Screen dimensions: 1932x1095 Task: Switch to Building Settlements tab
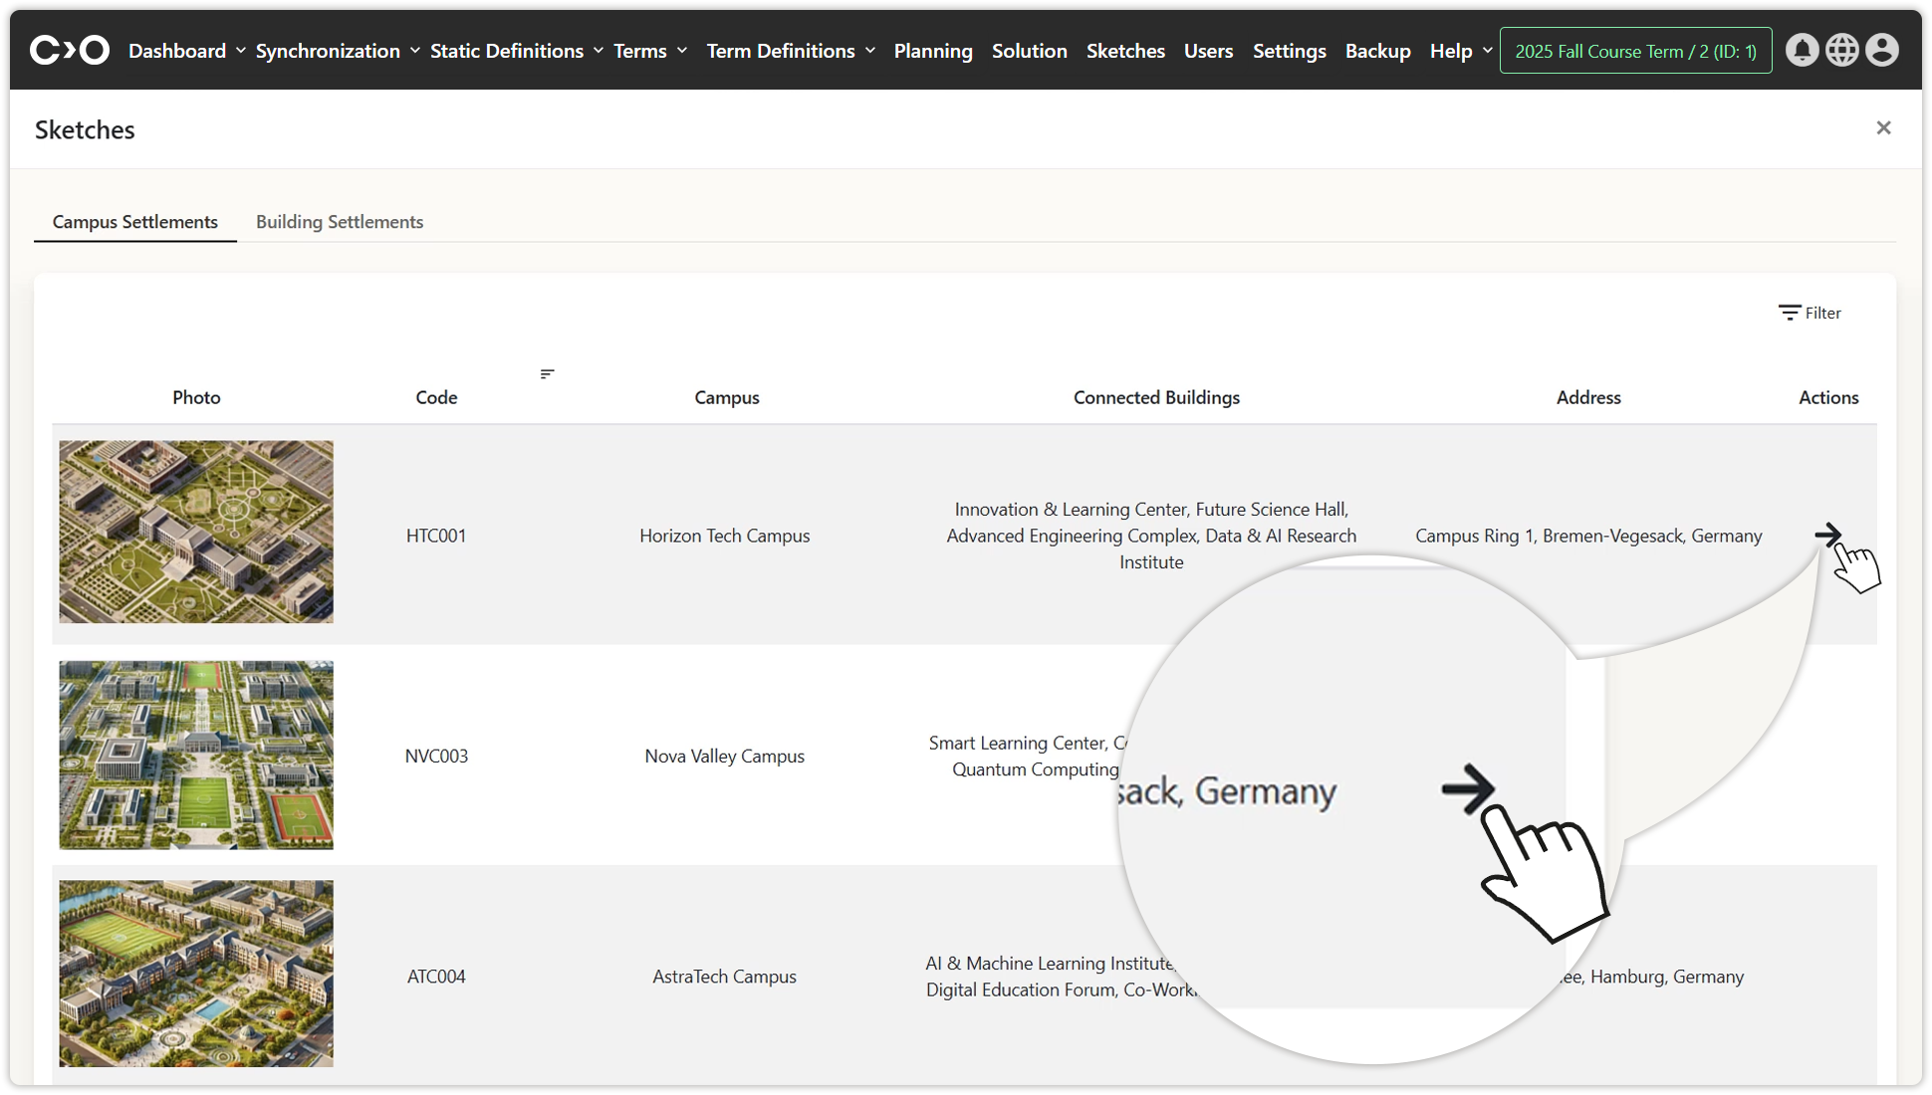[x=340, y=222]
